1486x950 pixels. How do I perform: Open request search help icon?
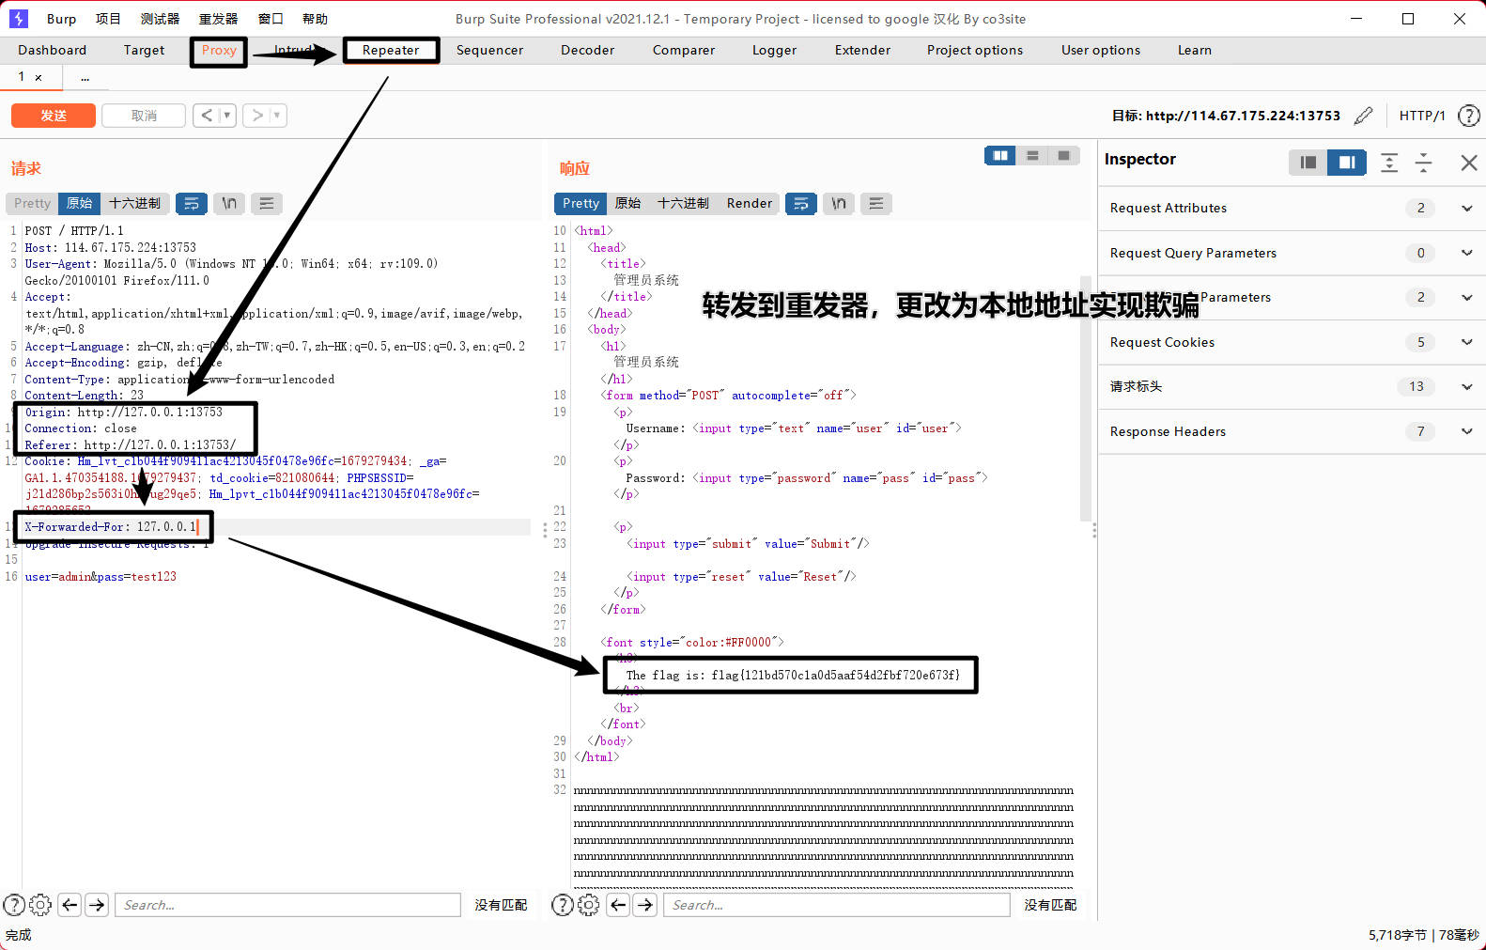[x=14, y=905]
